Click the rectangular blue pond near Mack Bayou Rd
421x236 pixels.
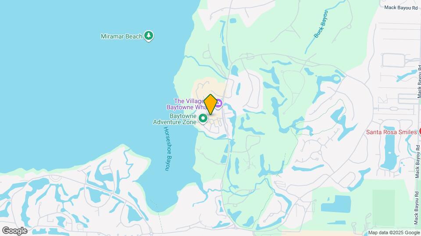point(335,204)
